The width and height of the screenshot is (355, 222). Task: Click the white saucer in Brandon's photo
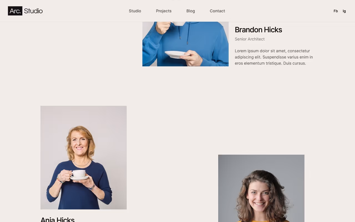(176, 54)
